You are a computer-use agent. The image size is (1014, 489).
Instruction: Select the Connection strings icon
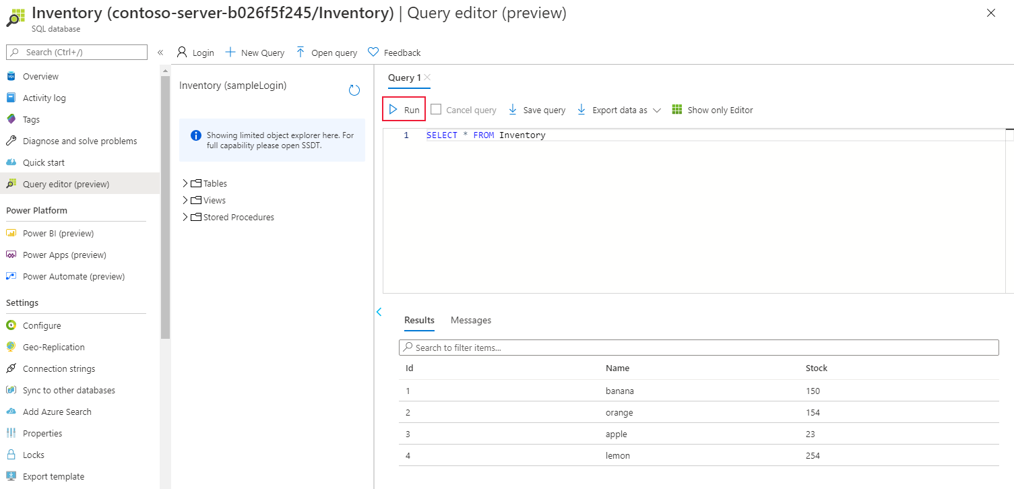pyautogui.click(x=11, y=368)
